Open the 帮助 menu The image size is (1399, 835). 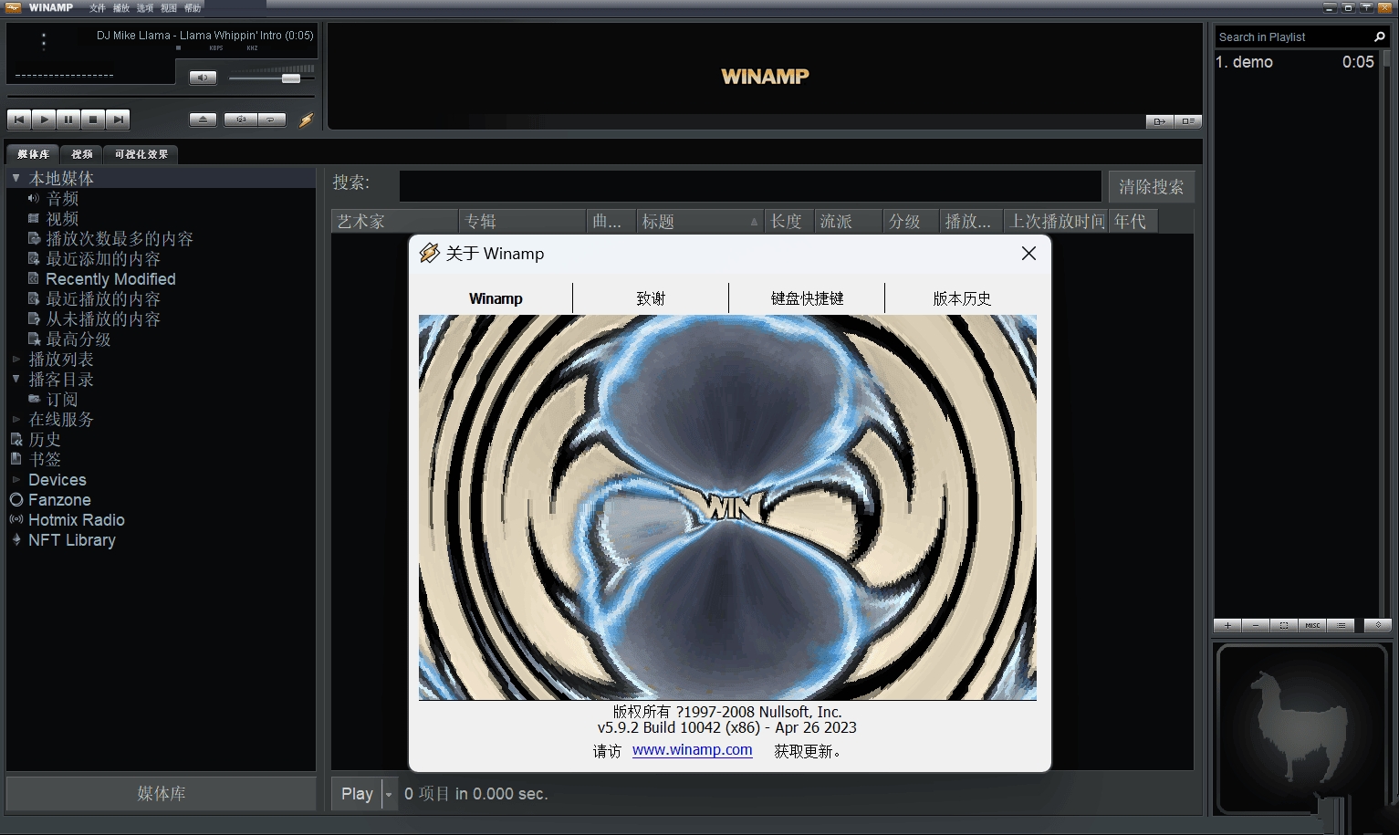click(193, 8)
